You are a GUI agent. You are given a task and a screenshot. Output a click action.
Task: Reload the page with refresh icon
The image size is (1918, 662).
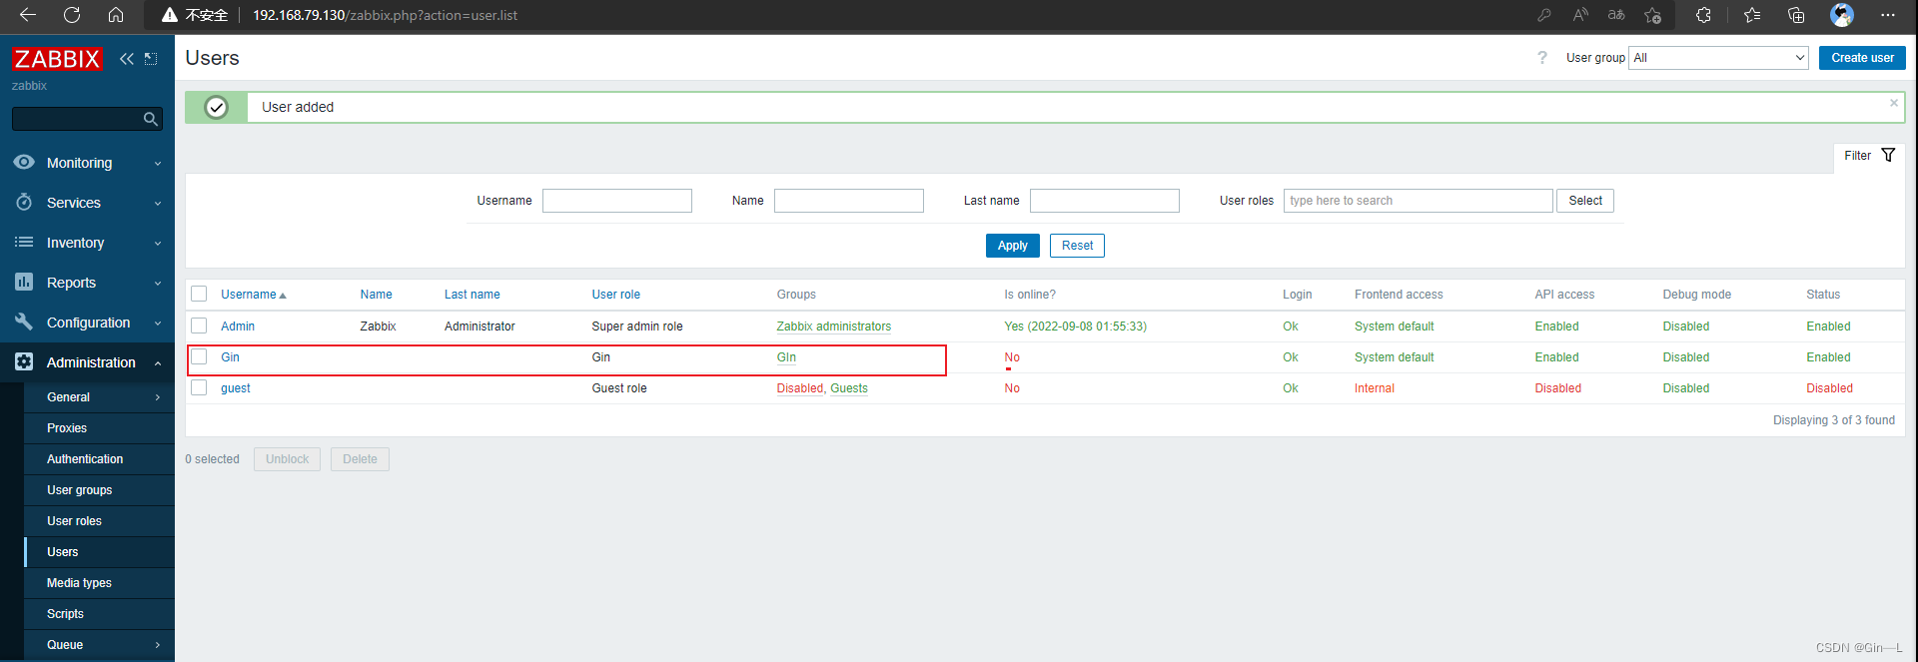[72, 15]
